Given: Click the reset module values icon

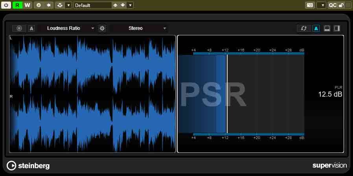Looking at the screenshot, I should 304,28.
